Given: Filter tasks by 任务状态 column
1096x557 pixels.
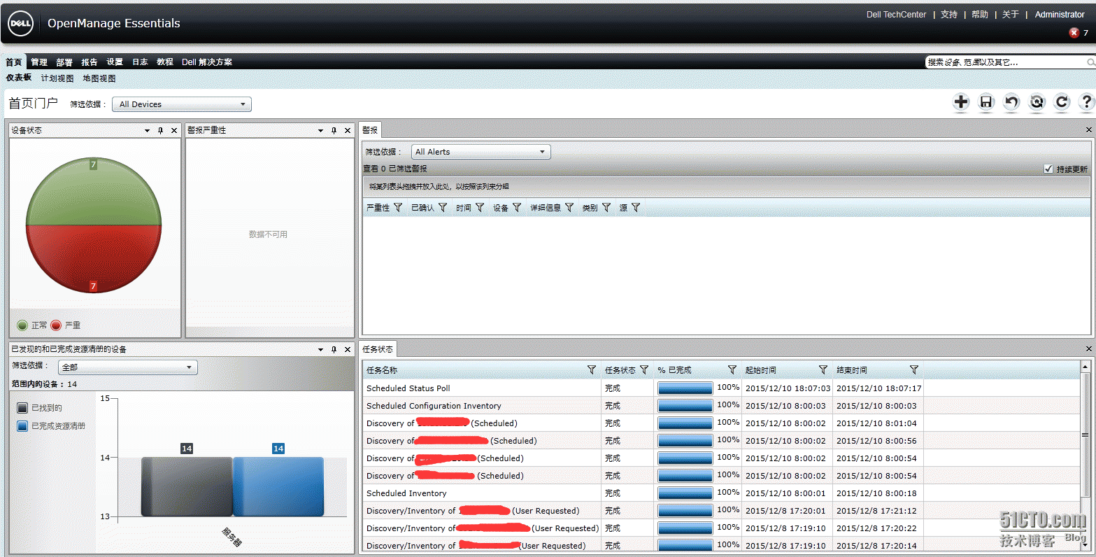Looking at the screenshot, I should coord(644,369).
